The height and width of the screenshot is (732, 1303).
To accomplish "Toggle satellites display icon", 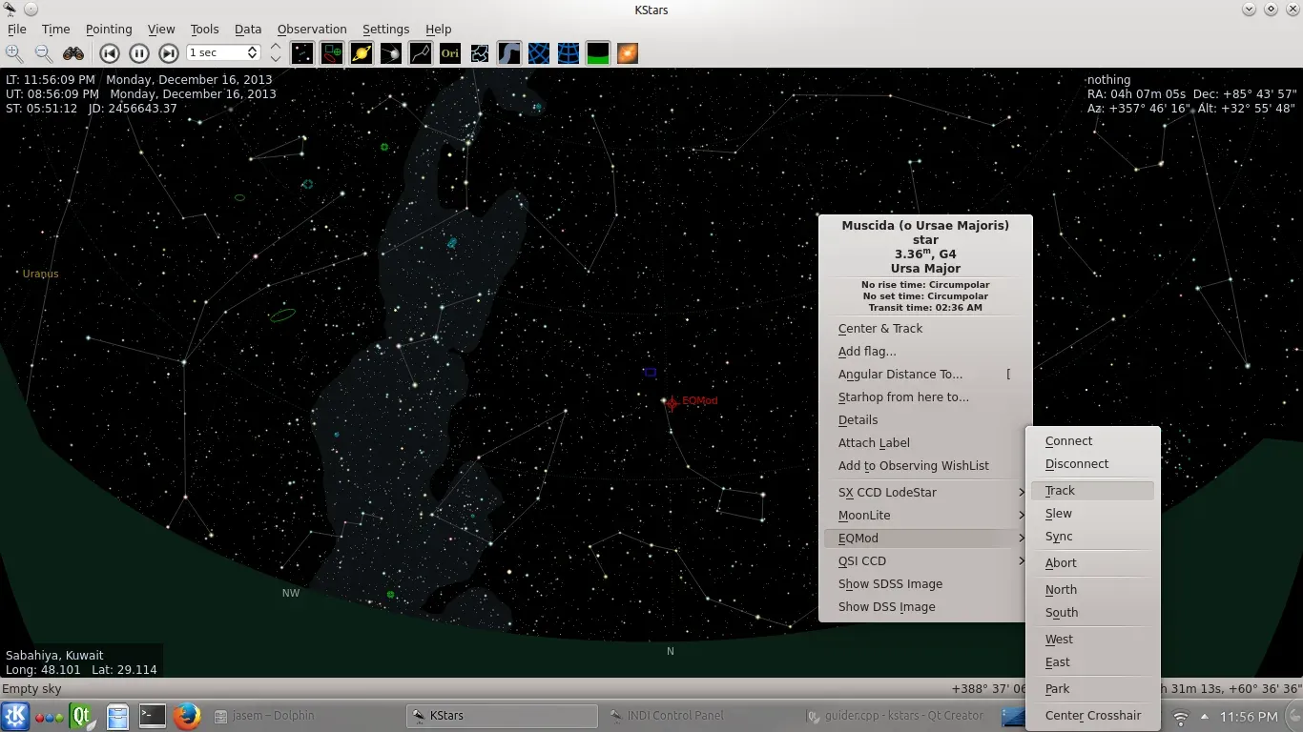I will click(391, 53).
